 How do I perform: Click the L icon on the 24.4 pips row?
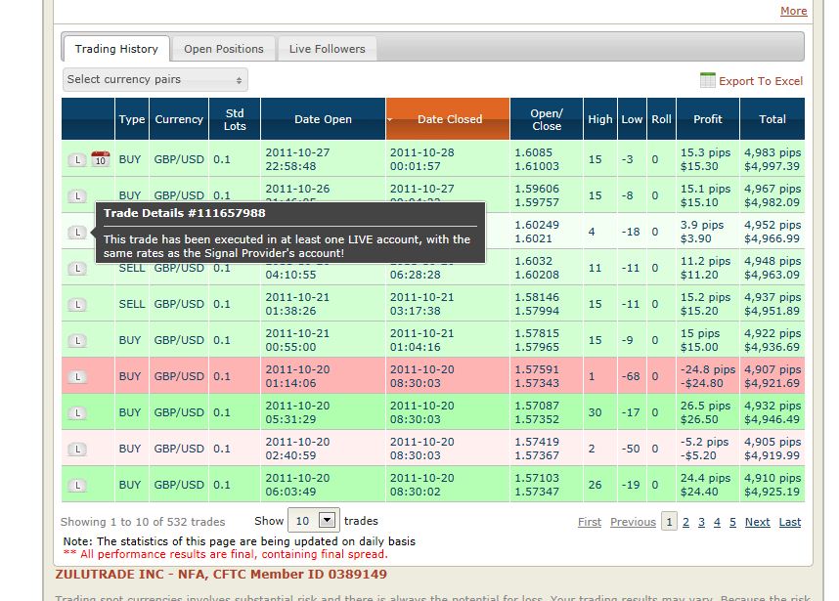pyautogui.click(x=77, y=485)
